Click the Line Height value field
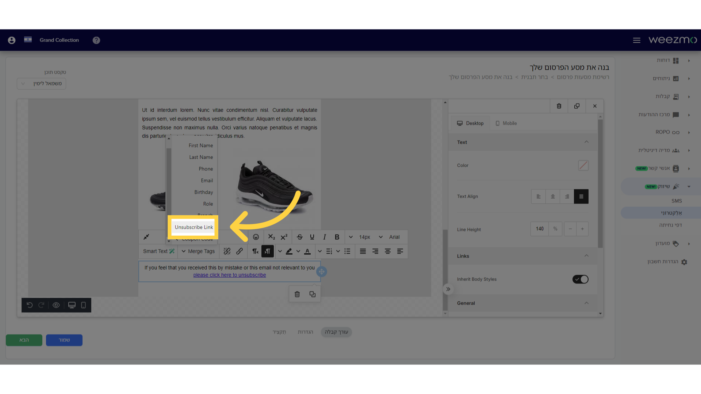The image size is (701, 394). click(540, 229)
